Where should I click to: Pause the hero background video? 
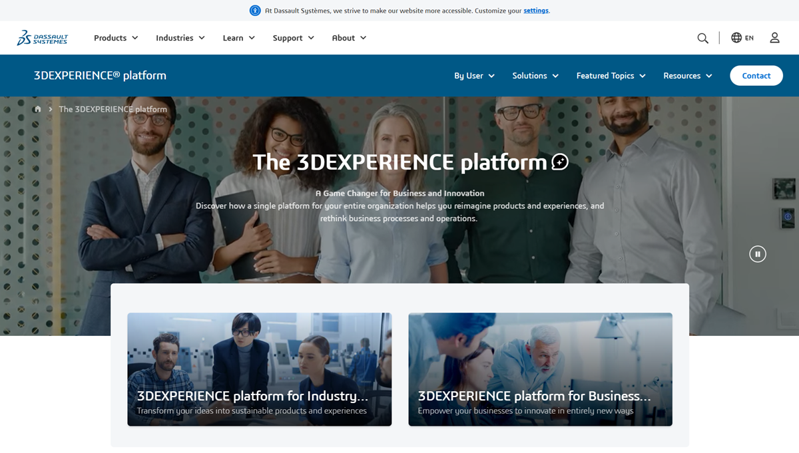pyautogui.click(x=758, y=254)
